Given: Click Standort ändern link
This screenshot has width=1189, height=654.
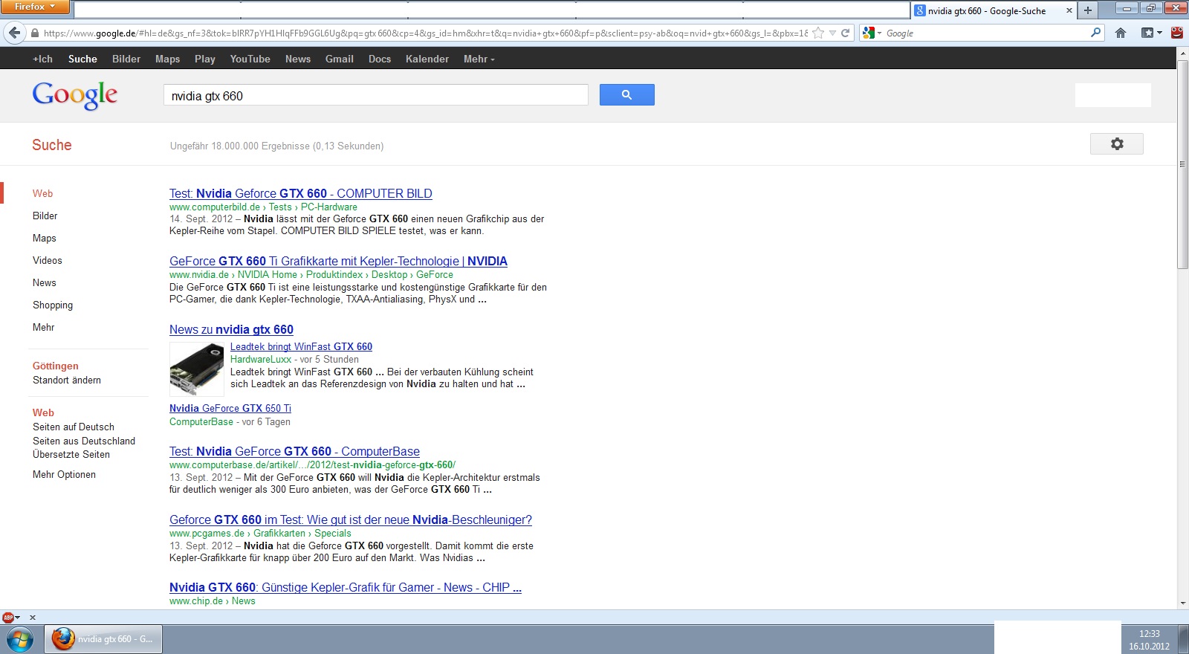Looking at the screenshot, I should click(x=67, y=380).
